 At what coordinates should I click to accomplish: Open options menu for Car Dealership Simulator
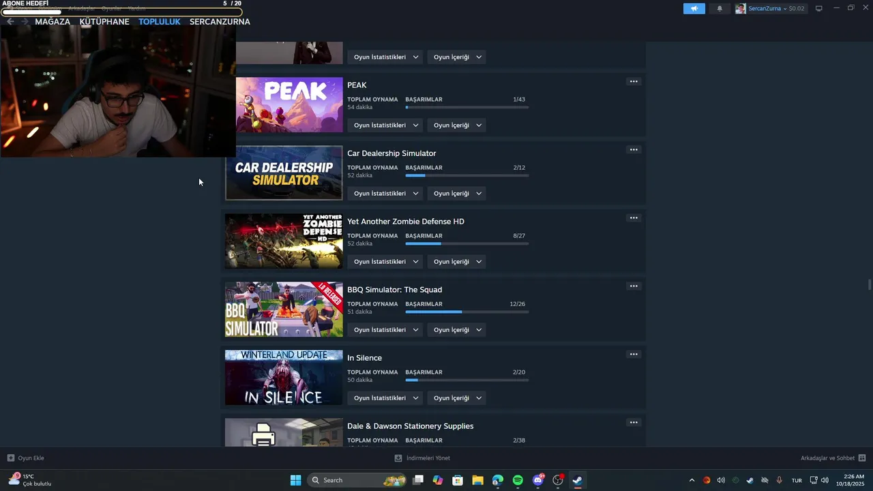click(634, 150)
